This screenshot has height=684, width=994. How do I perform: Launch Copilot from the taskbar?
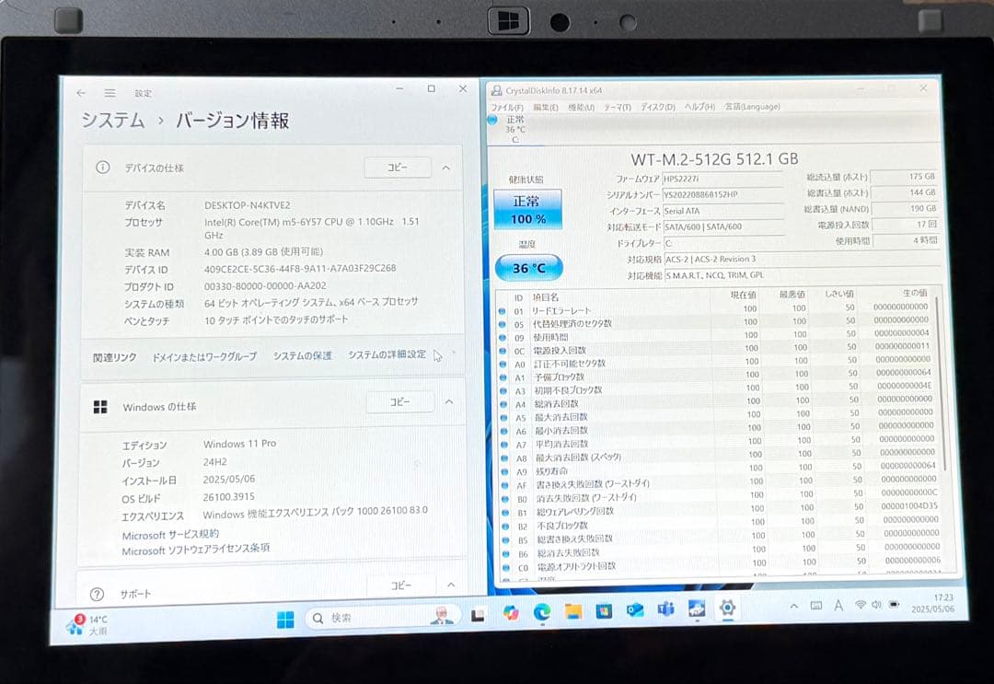pos(511,609)
